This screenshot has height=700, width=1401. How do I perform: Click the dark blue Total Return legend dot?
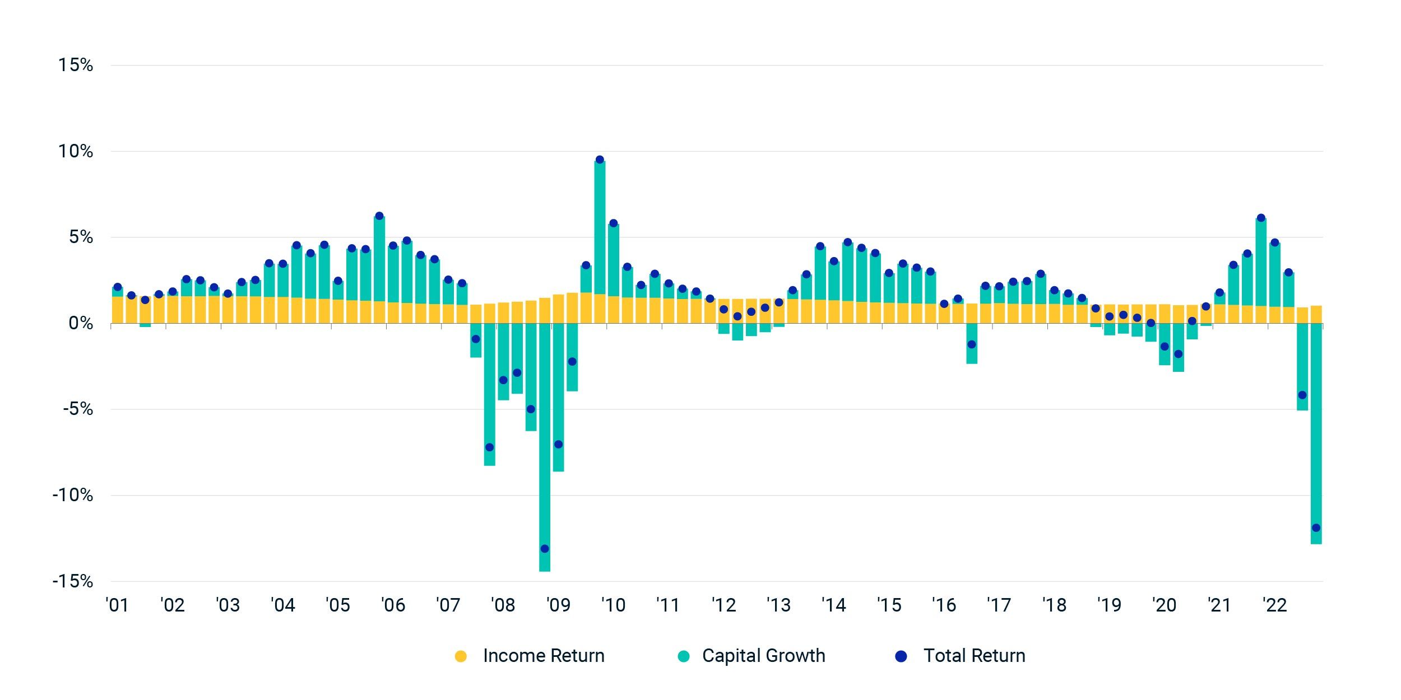(x=901, y=656)
